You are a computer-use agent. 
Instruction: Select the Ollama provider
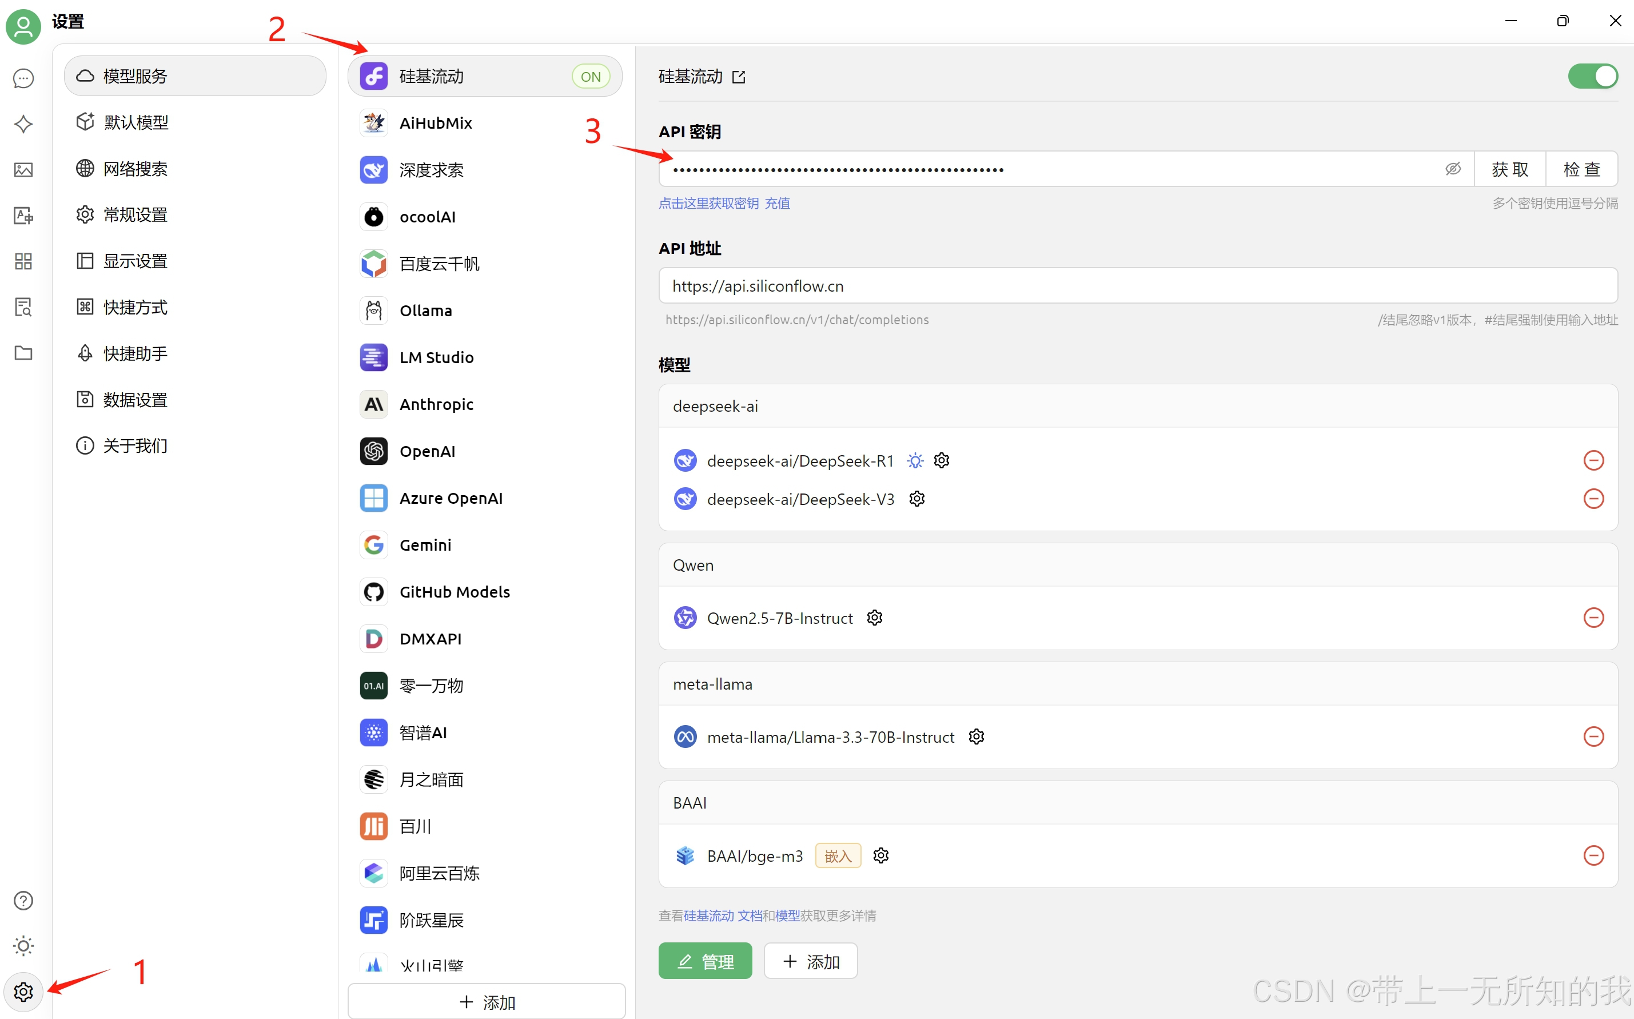[x=425, y=311]
